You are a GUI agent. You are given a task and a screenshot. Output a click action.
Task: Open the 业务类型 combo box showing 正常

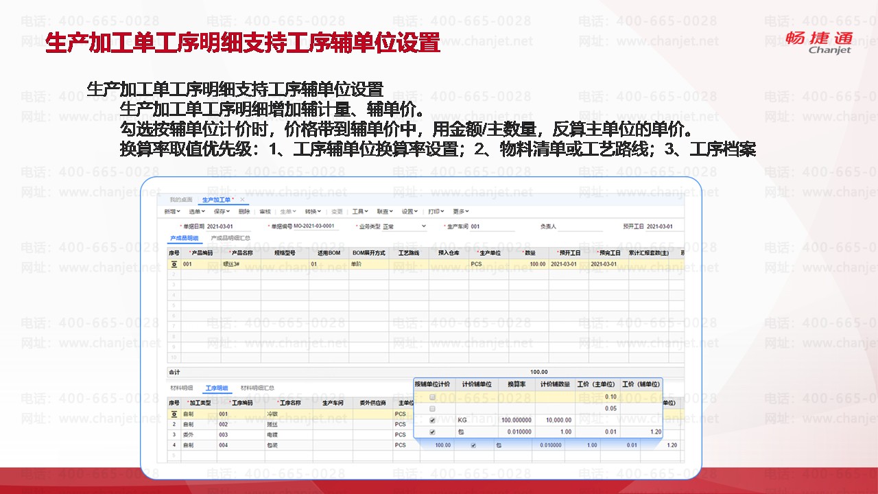point(405,226)
